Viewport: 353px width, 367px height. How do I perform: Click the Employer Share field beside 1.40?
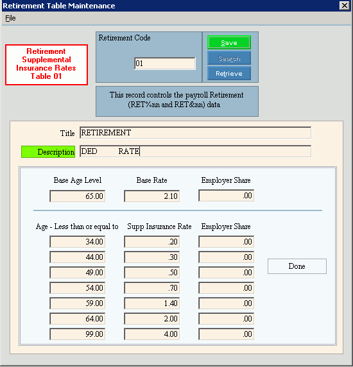(x=226, y=303)
